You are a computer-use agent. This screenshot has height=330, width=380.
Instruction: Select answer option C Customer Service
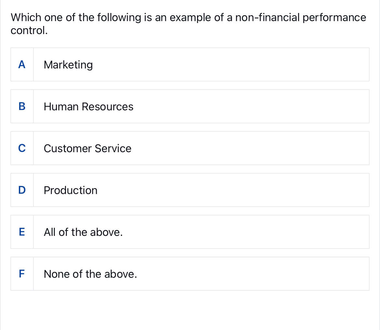point(190,148)
